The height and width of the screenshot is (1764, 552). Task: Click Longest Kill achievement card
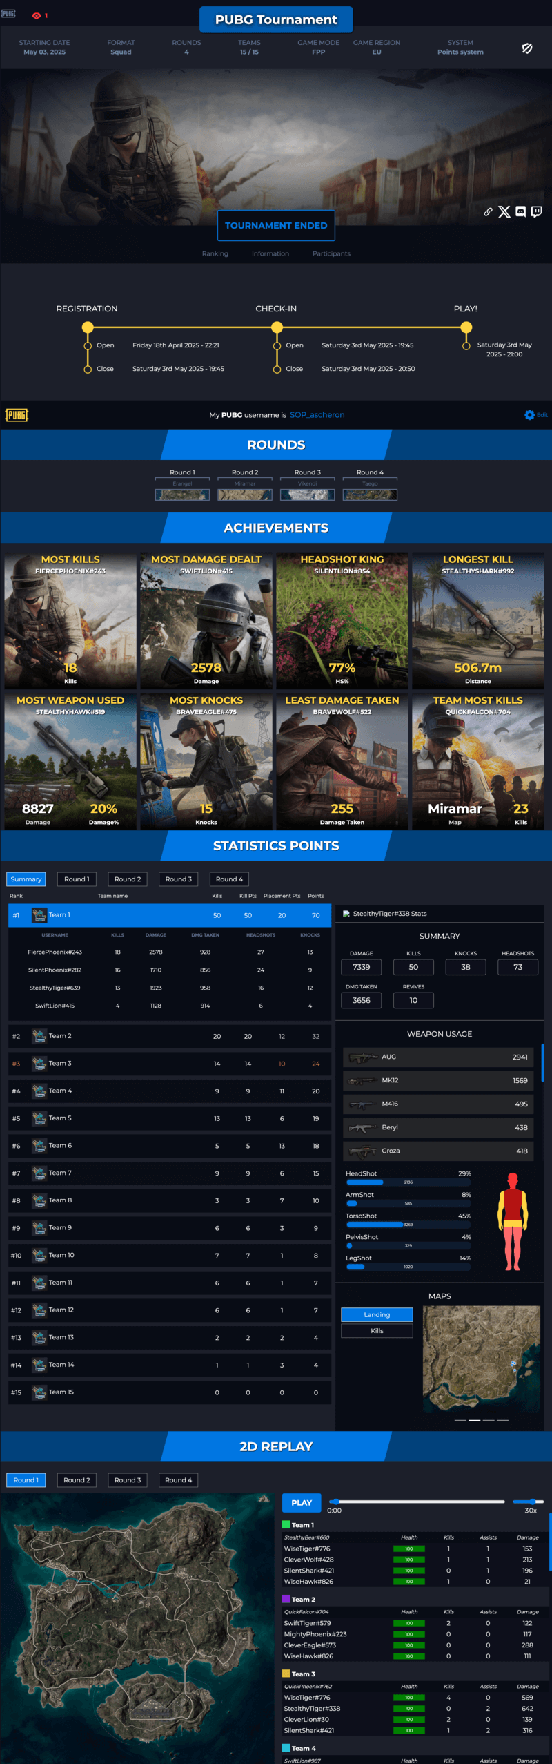[x=478, y=620]
